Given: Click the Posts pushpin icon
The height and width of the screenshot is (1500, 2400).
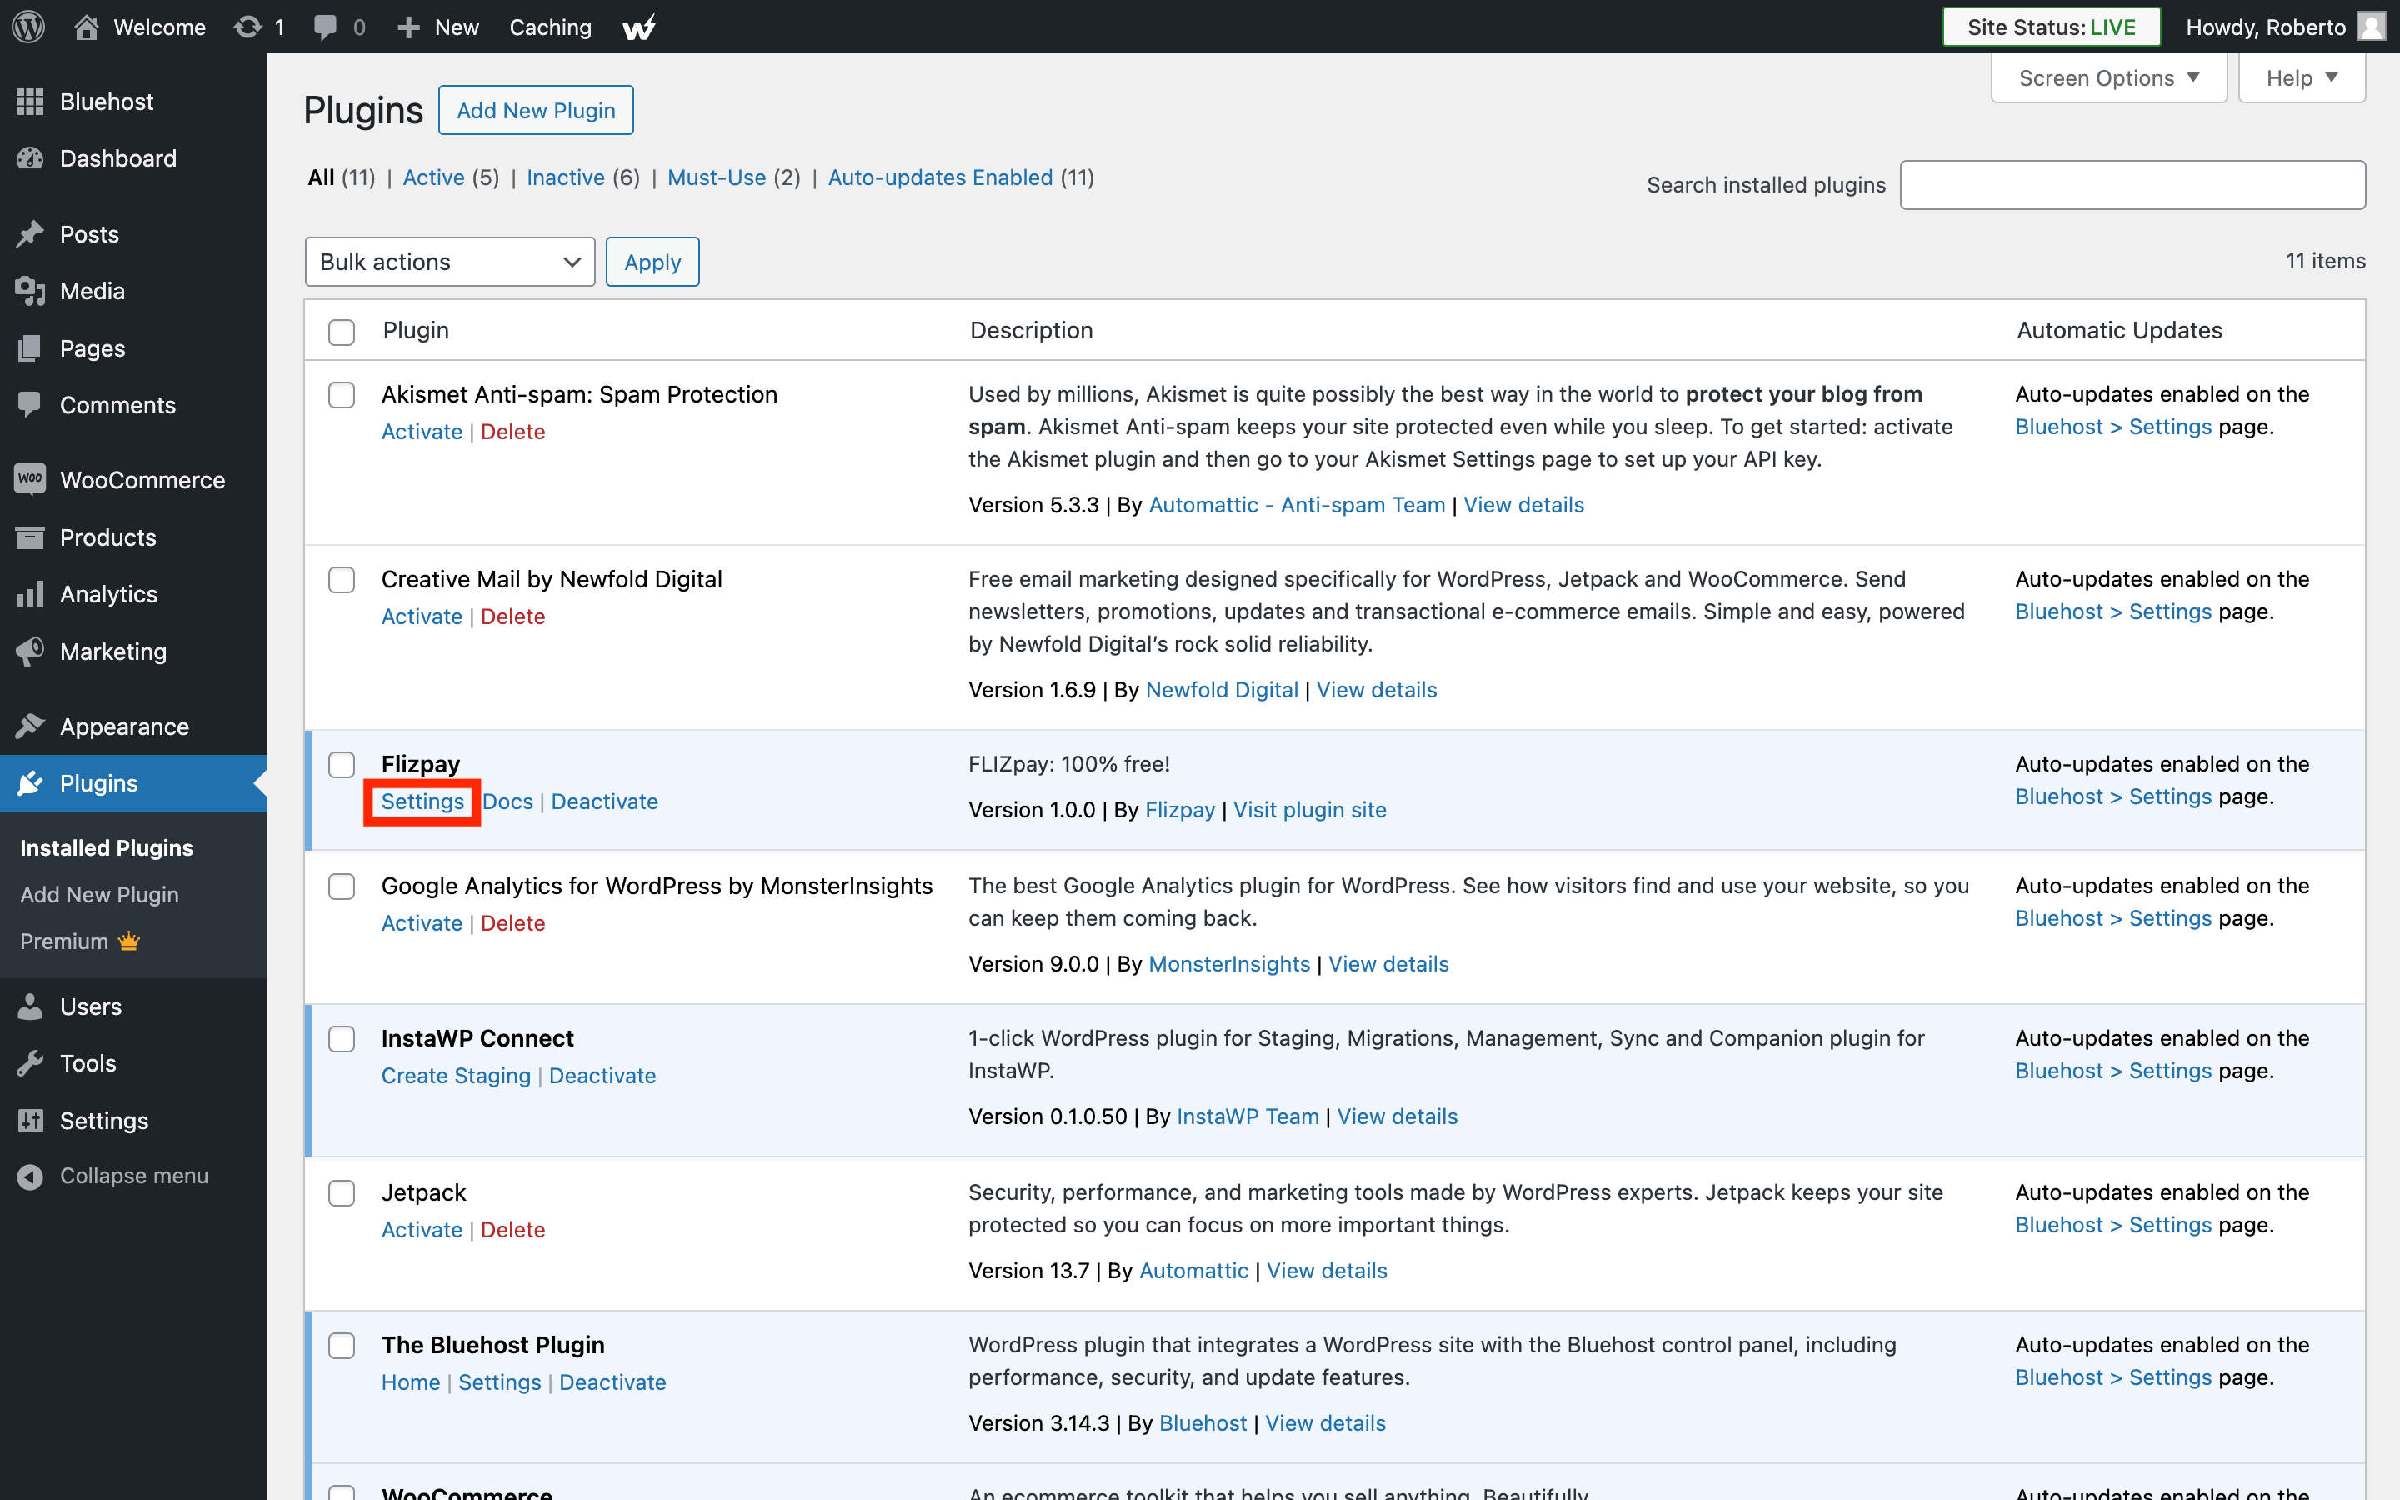Looking at the screenshot, I should click(30, 234).
